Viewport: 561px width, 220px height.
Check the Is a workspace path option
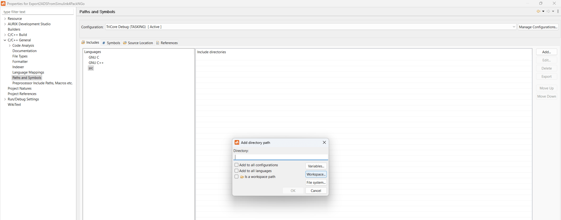click(x=236, y=177)
